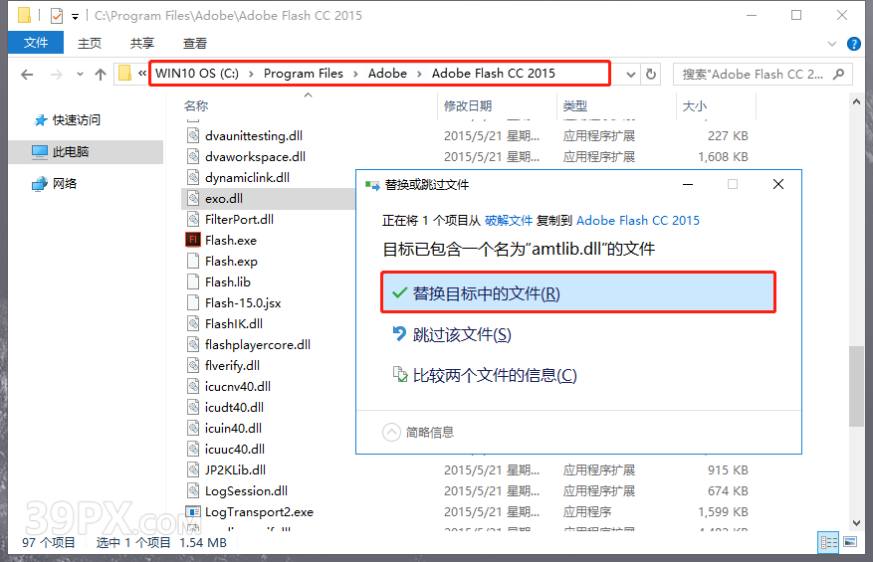Open recent locations dropdown arrow

point(80,74)
